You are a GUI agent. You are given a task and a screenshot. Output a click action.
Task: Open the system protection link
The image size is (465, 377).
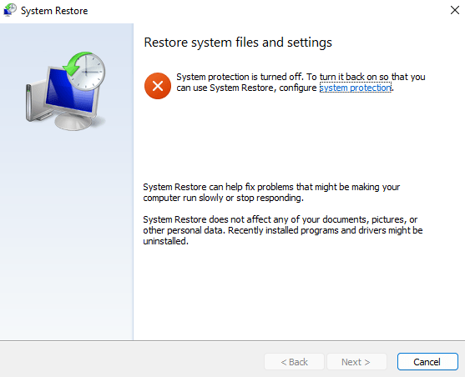pos(356,88)
